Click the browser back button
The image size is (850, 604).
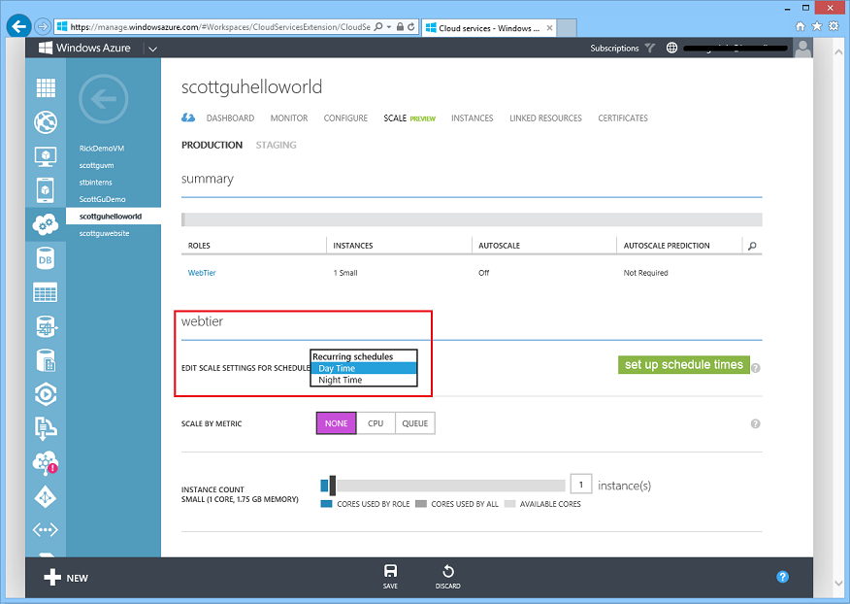(x=19, y=26)
